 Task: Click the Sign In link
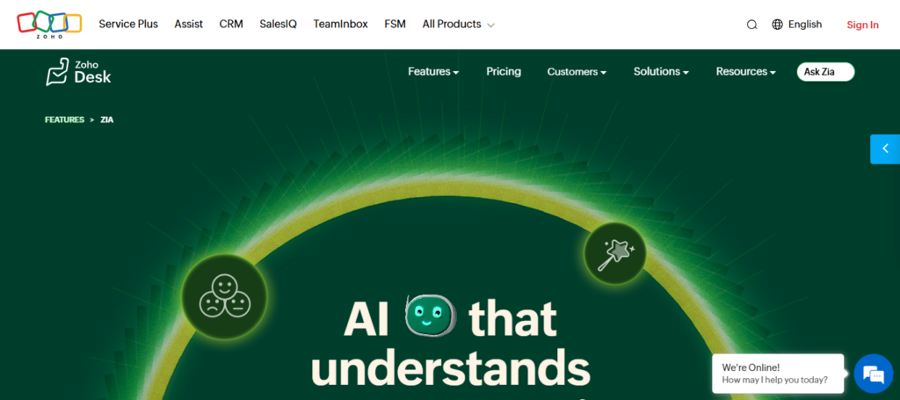(x=863, y=25)
